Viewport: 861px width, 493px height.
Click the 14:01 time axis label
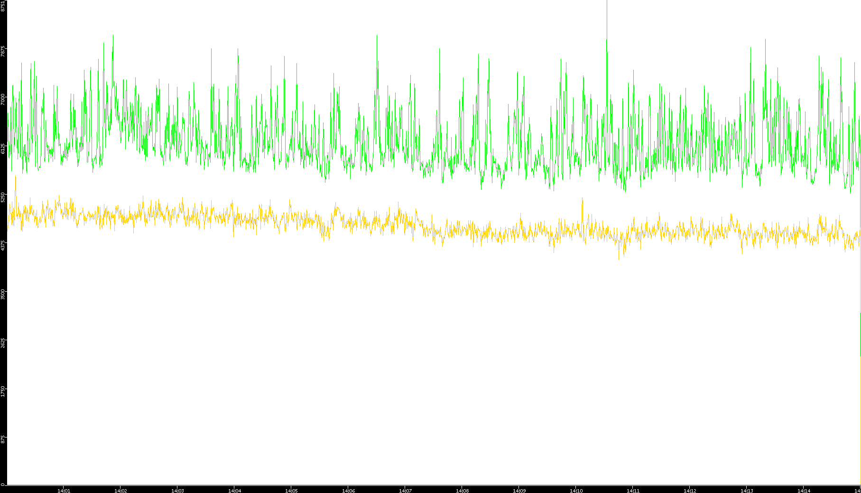[64, 491]
